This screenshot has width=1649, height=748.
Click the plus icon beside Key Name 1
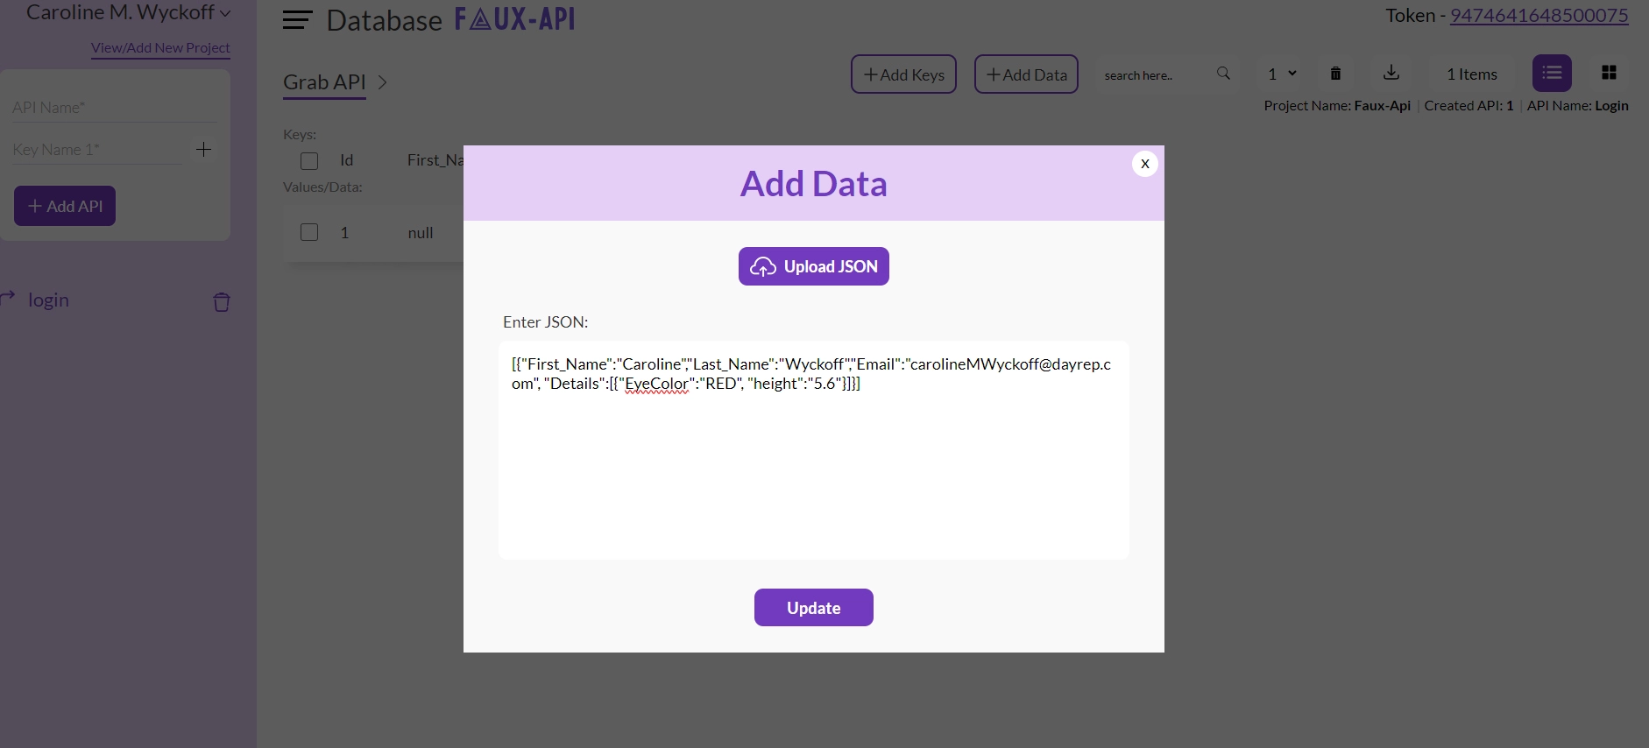click(203, 150)
